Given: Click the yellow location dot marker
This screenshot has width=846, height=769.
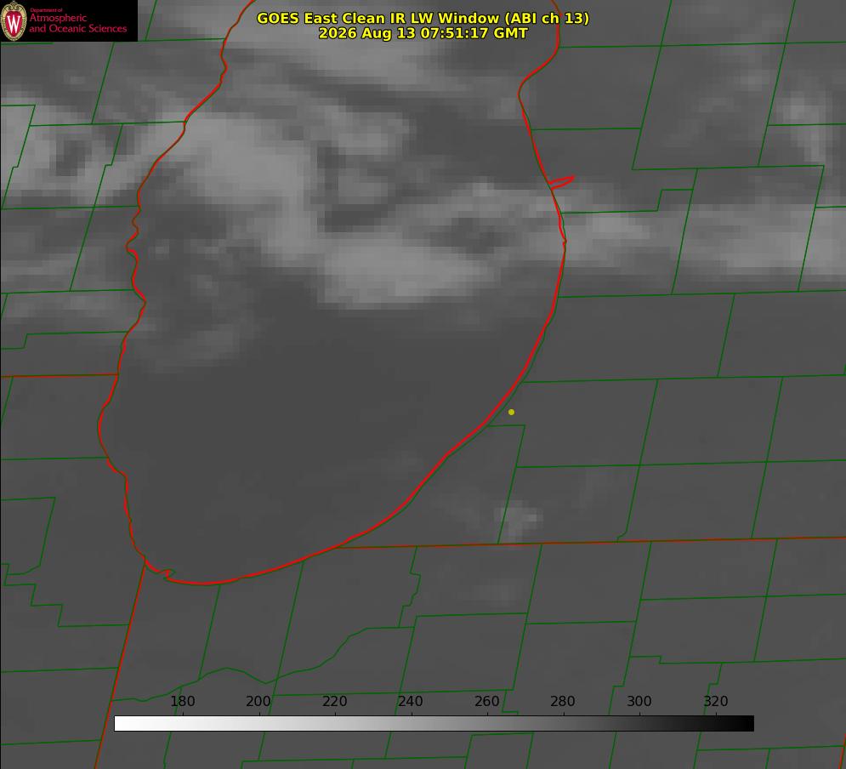Looking at the screenshot, I should pos(512,412).
